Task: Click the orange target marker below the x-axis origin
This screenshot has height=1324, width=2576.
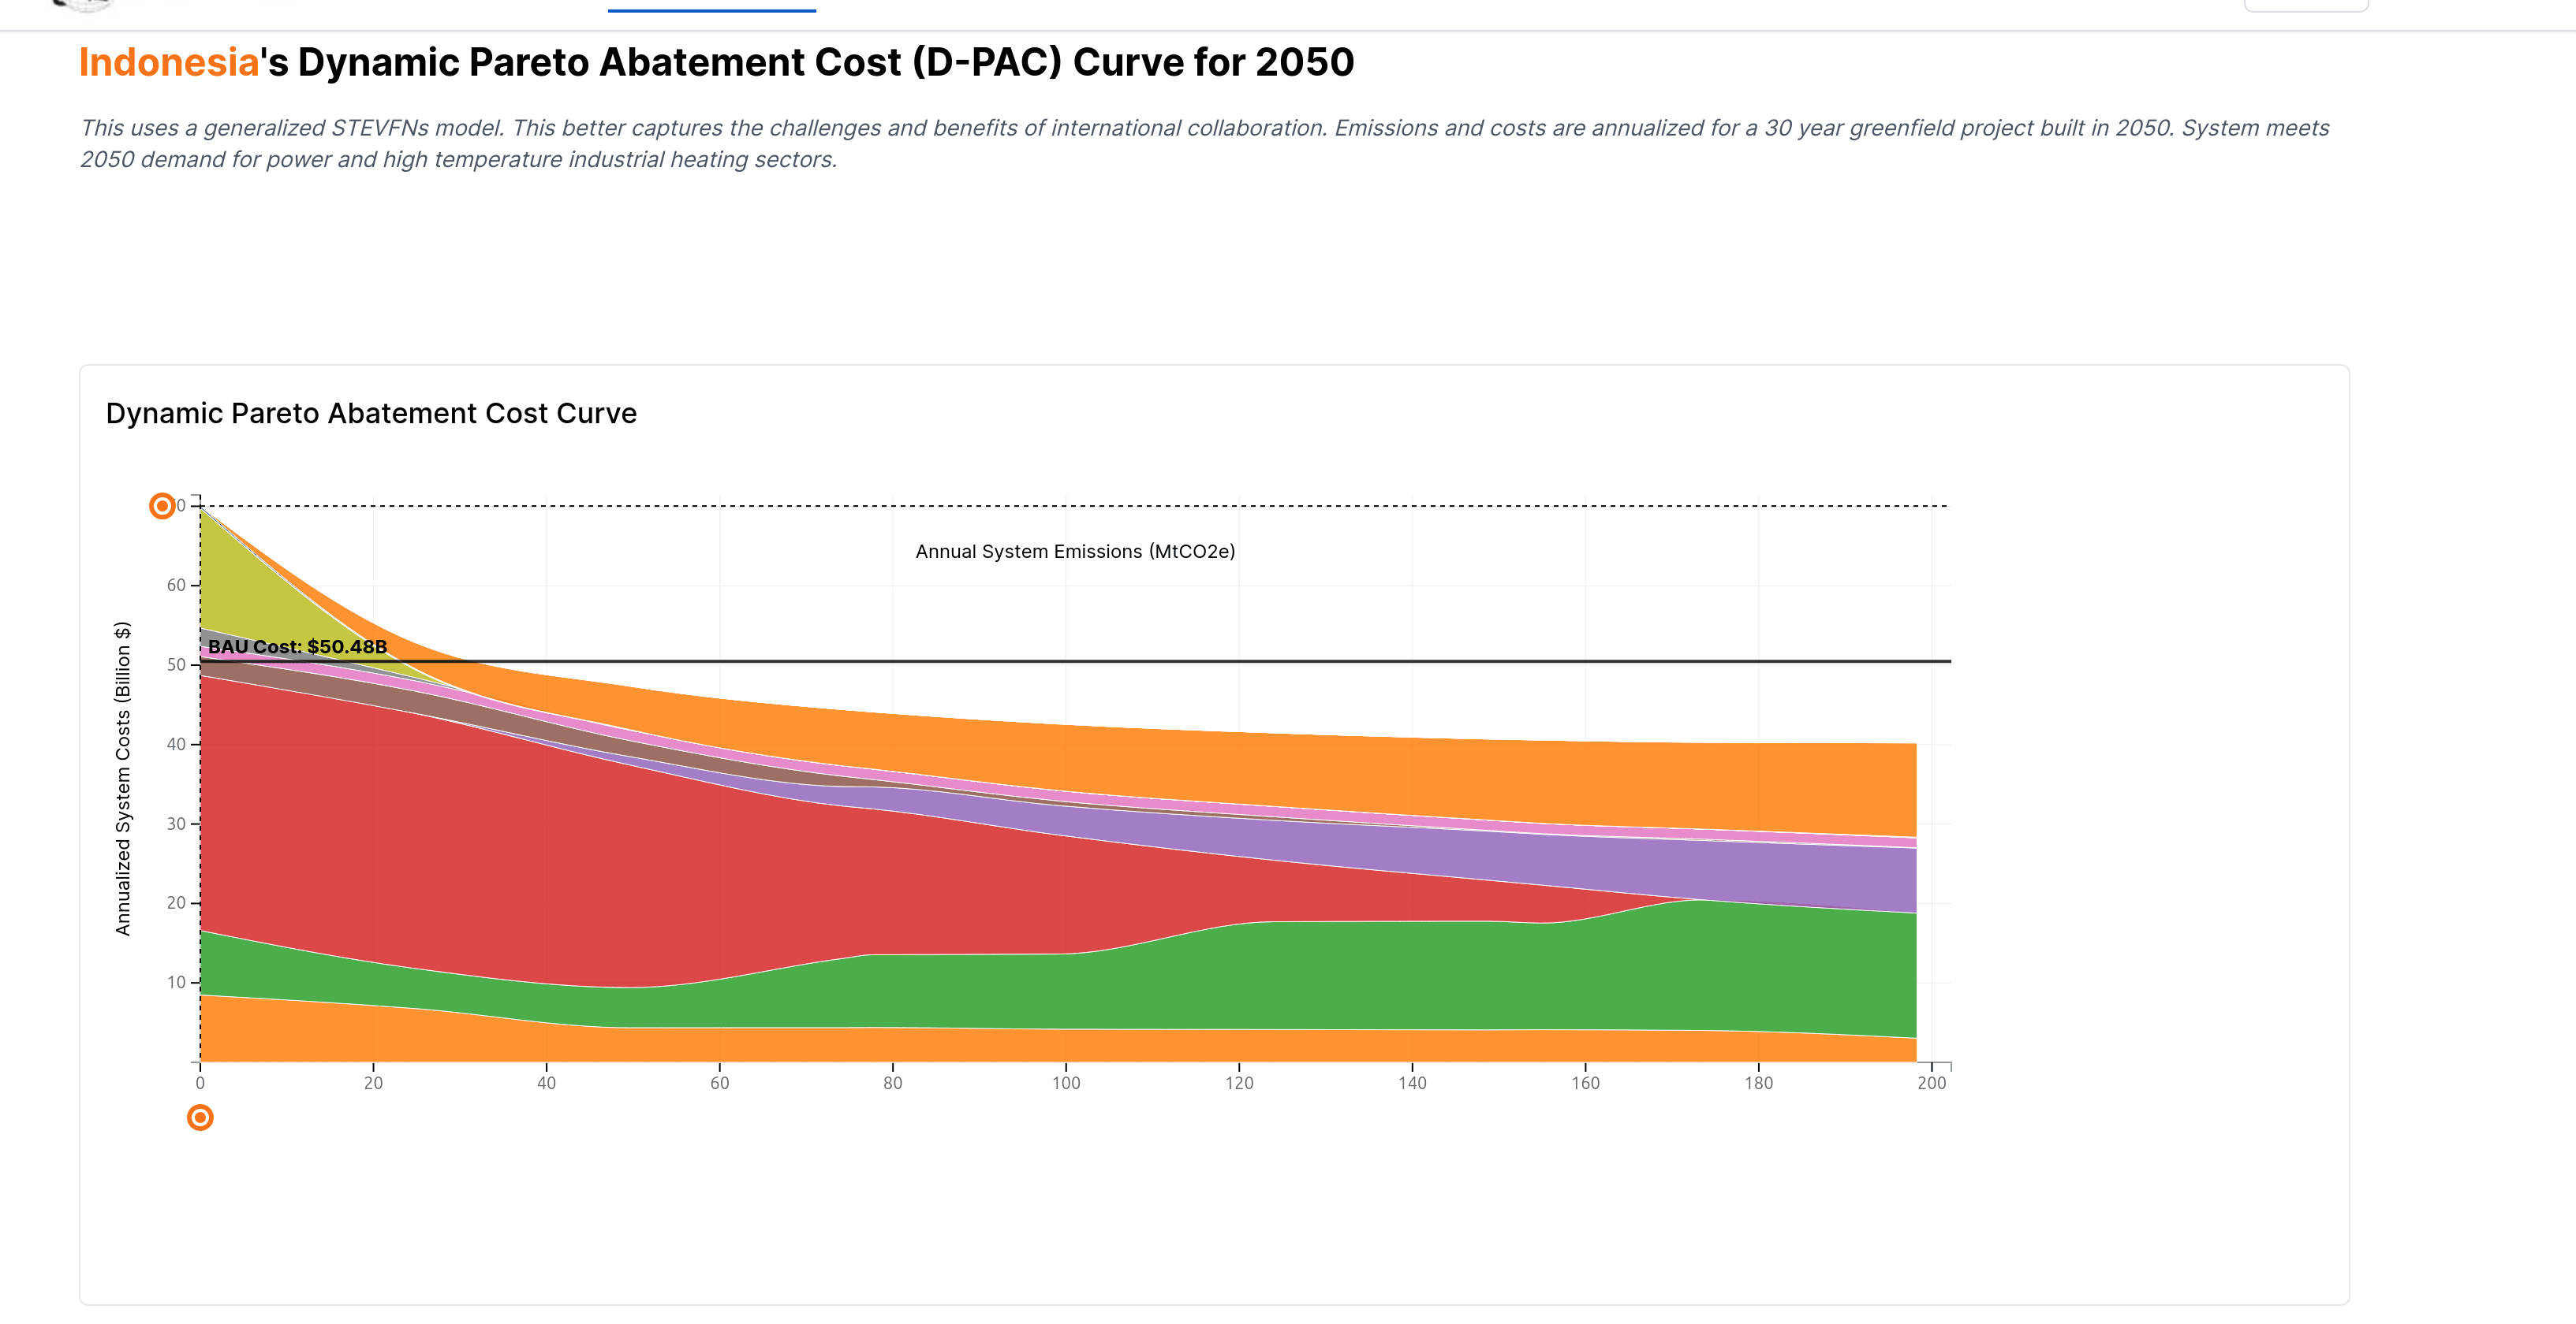Action: [200, 1118]
